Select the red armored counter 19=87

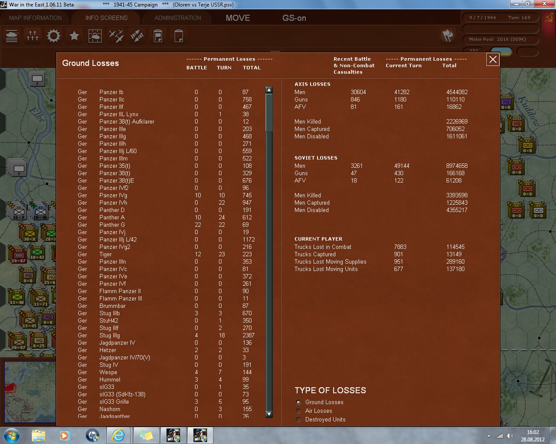coord(18,254)
